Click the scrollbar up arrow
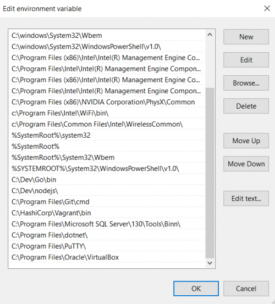 click(x=210, y=35)
